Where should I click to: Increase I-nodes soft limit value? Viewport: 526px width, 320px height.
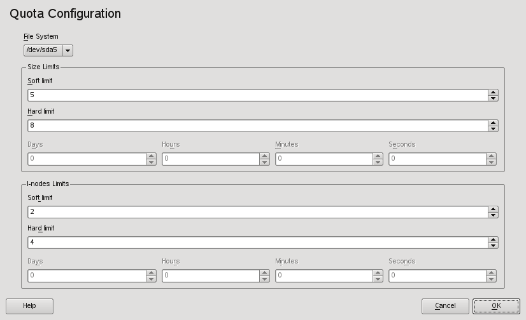click(x=493, y=209)
